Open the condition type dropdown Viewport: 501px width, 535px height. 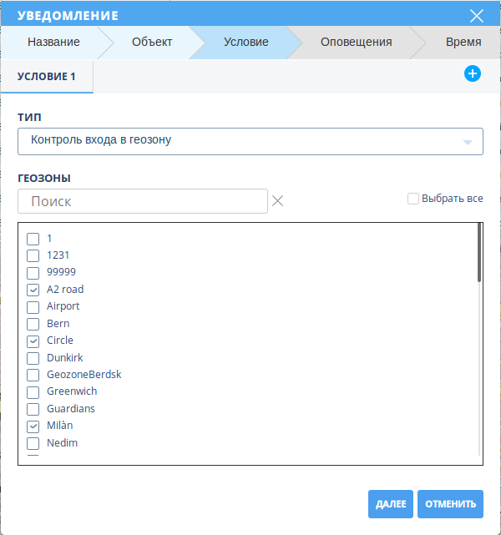[x=250, y=141]
